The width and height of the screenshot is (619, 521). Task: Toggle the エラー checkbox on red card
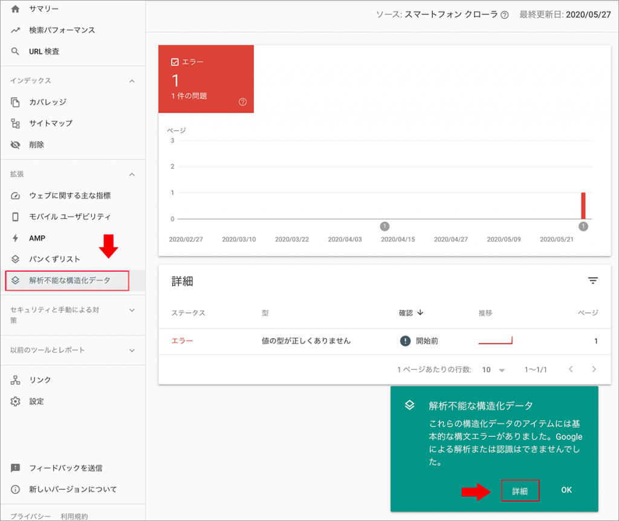pyautogui.click(x=175, y=62)
